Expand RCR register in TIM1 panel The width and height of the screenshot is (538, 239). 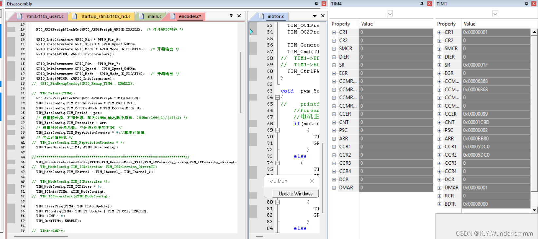[x=439, y=196]
